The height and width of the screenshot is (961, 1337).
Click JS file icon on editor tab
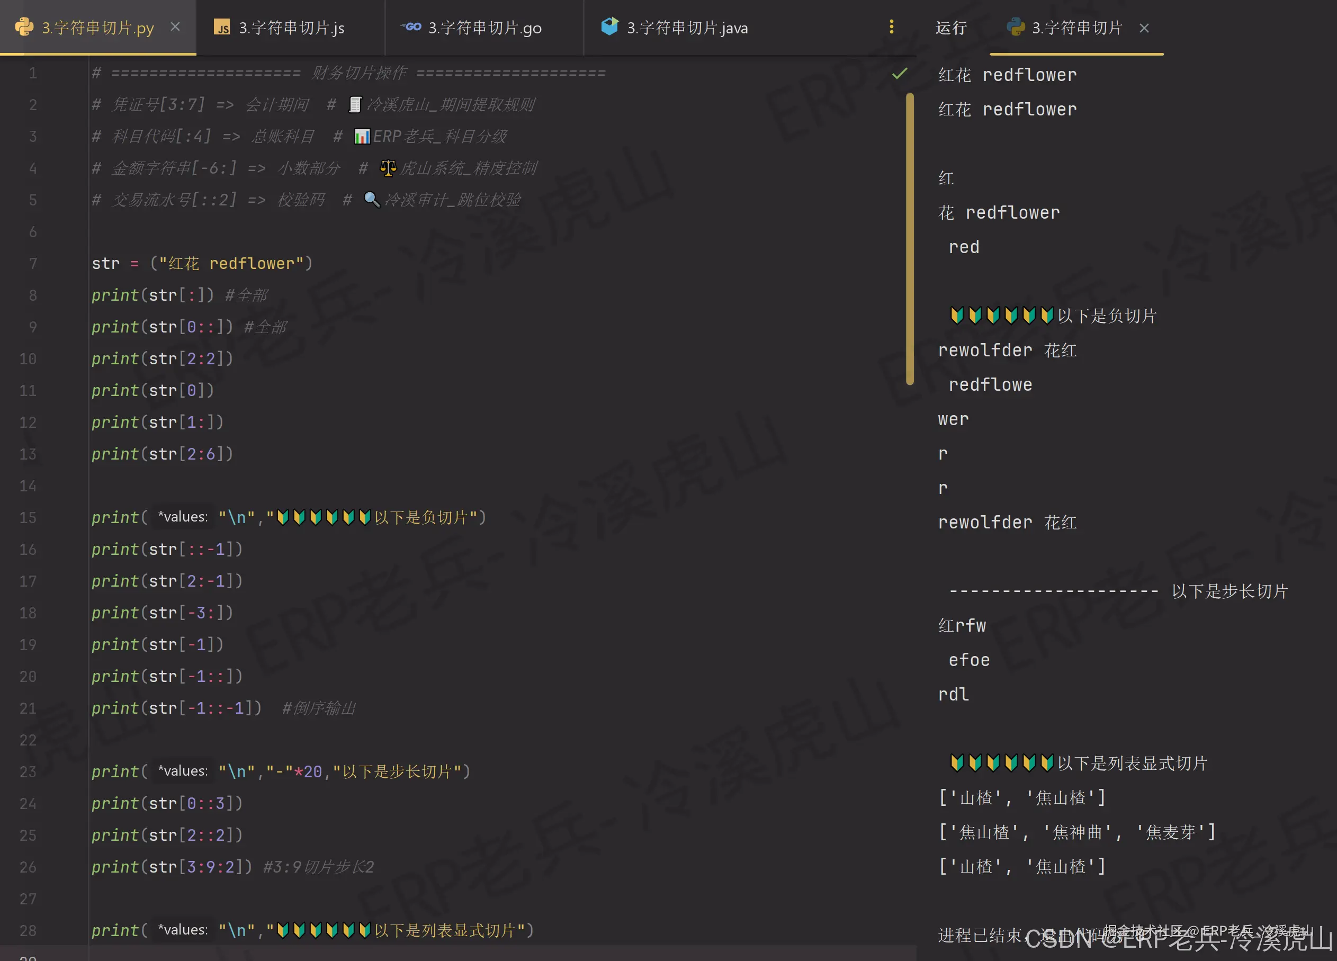(x=222, y=27)
